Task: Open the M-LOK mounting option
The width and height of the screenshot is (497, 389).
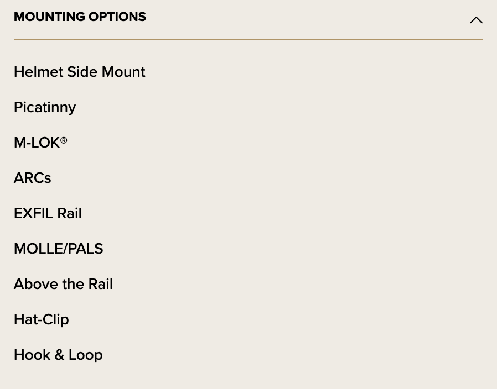Action: (40, 143)
